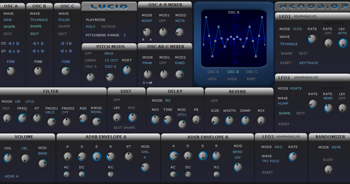This screenshot has height=184, width=350.
Task: Change OSC AB-C mixer mode FMAB
Action: (147, 63)
